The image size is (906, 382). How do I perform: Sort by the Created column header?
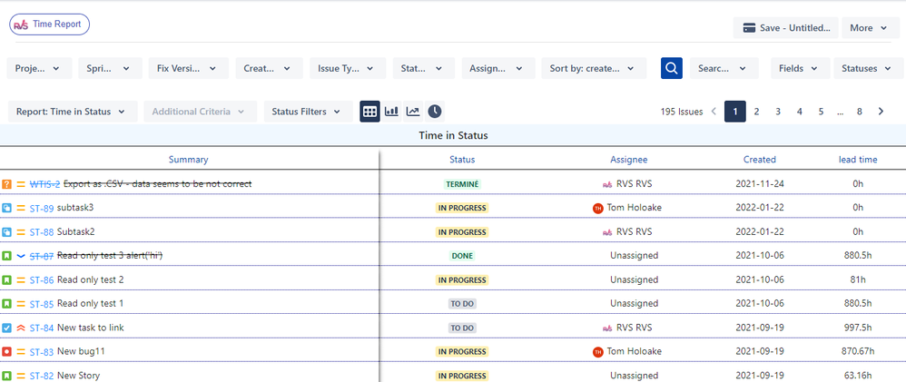pyautogui.click(x=759, y=160)
